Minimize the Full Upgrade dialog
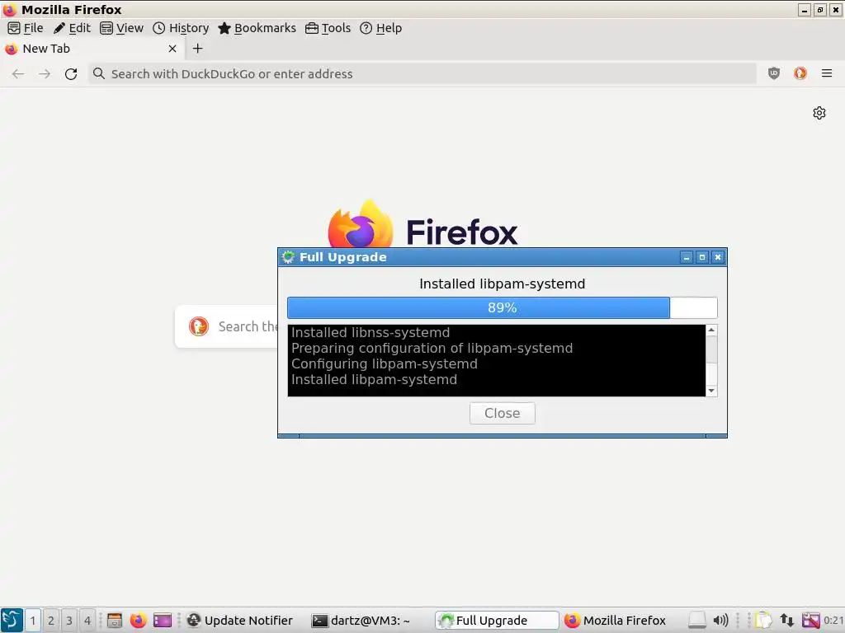Image resolution: width=845 pixels, height=633 pixels. click(x=686, y=257)
